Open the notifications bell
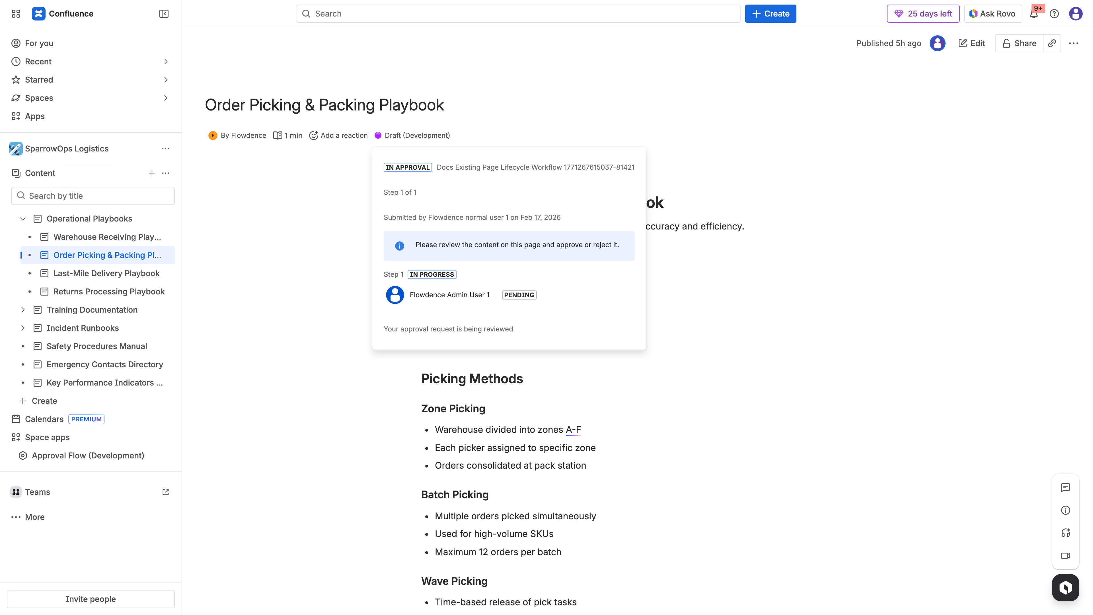The image size is (1093, 615). [1034, 14]
